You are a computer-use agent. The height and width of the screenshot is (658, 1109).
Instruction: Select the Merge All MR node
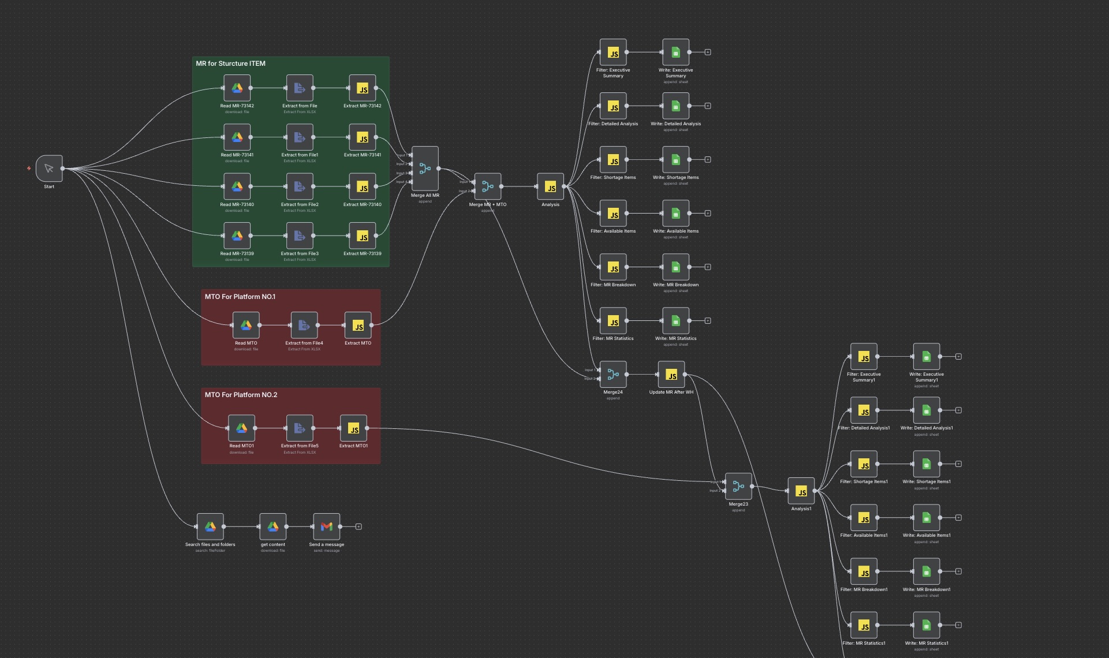(425, 169)
